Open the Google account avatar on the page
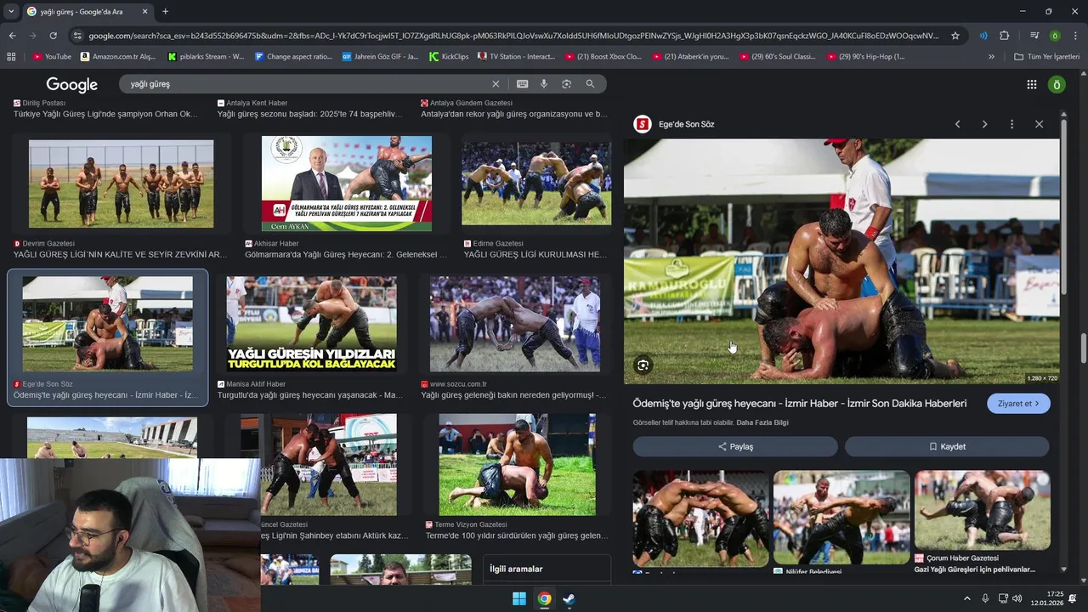 pos(1057,84)
